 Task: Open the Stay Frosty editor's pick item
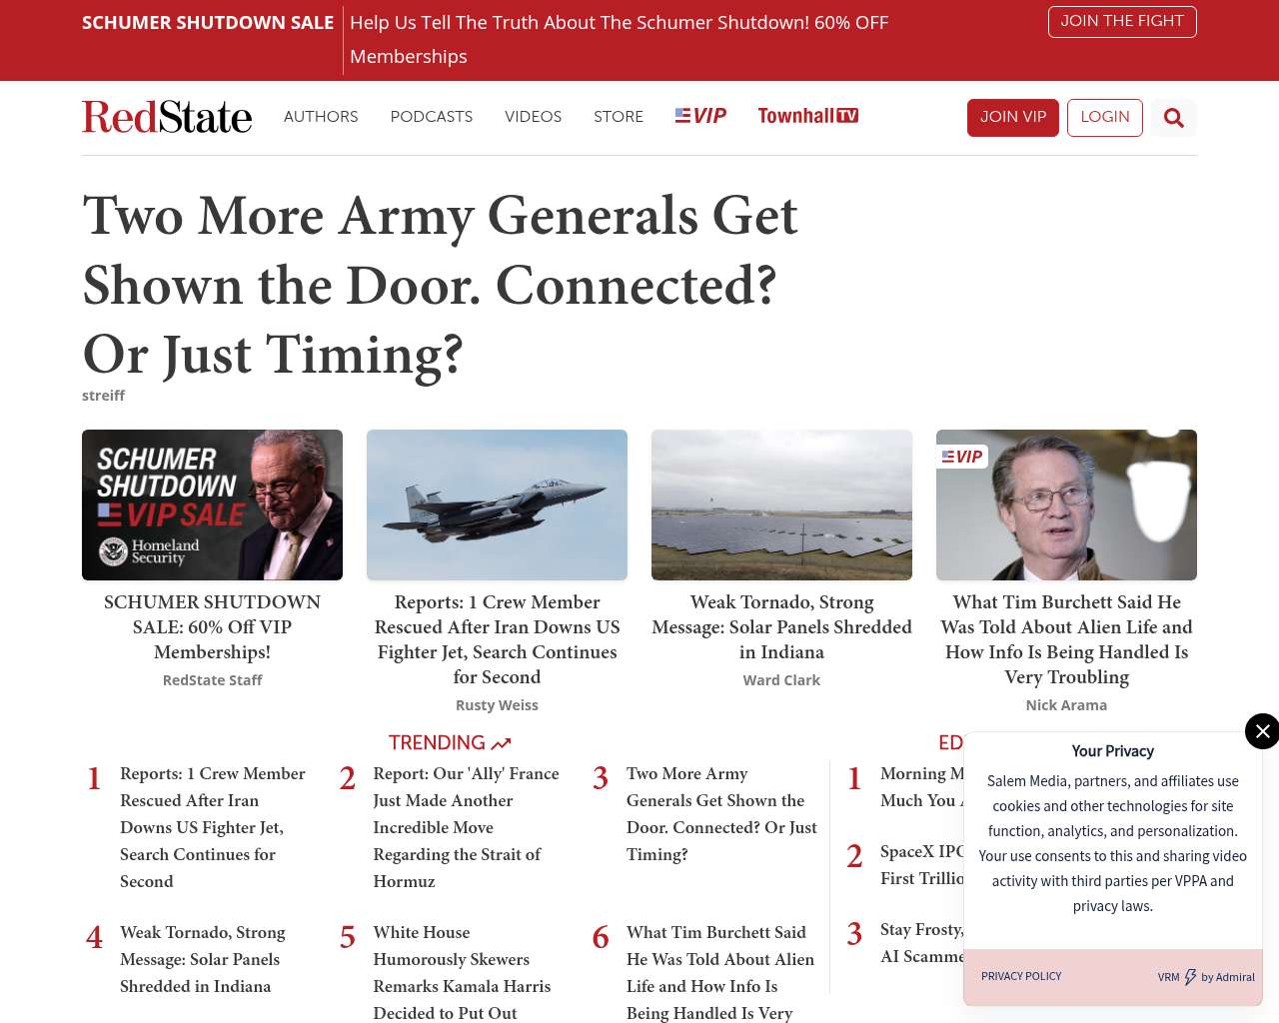point(921,943)
